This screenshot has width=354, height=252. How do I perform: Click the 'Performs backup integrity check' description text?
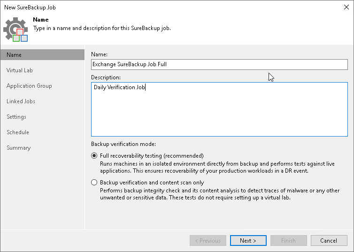click(220, 194)
